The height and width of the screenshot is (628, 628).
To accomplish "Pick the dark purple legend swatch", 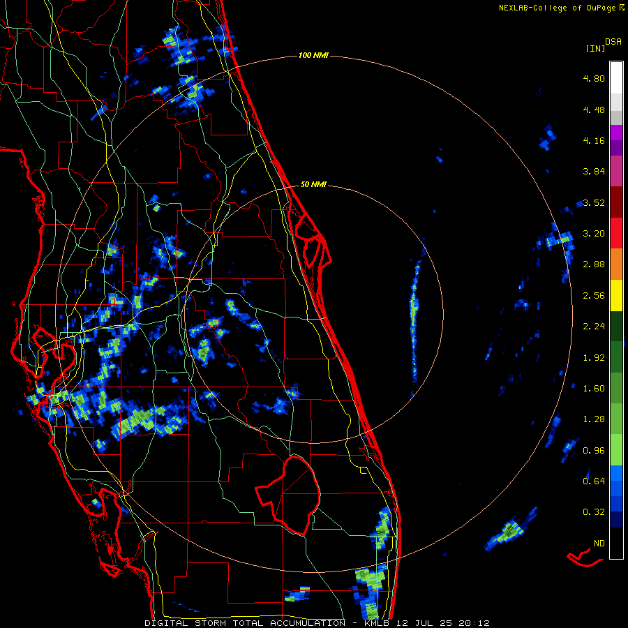I will [616, 148].
